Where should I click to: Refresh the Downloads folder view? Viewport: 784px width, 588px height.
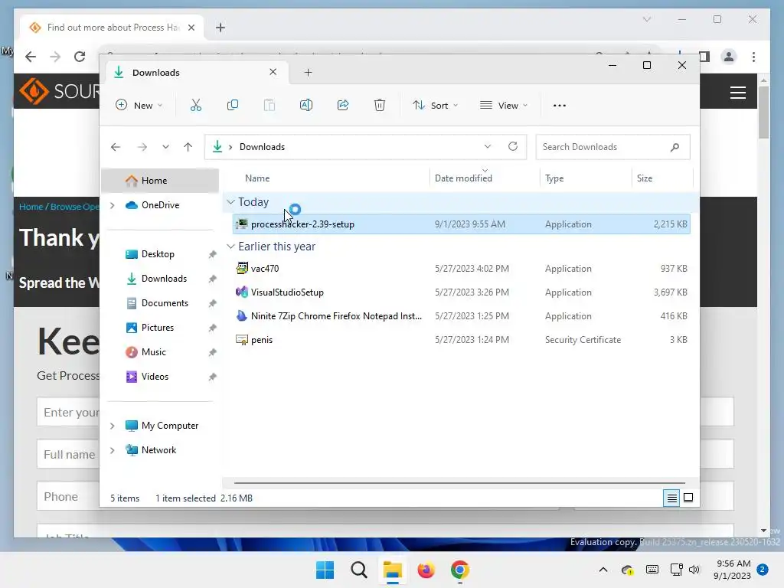(513, 146)
